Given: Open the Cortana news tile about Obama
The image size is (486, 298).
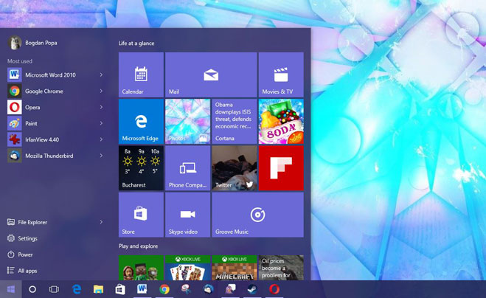Looking at the screenshot, I should pos(235,122).
